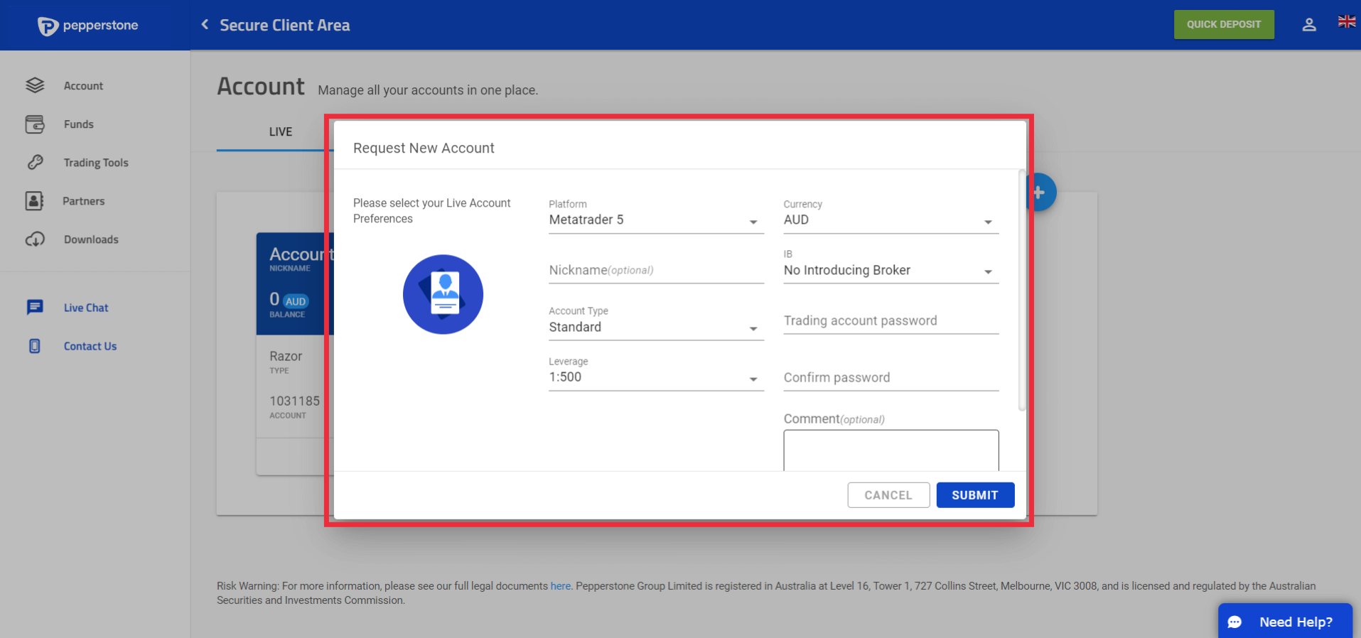Open Trading Tools via link icon
Viewport: 1361px width, 638px height.
[x=35, y=163]
